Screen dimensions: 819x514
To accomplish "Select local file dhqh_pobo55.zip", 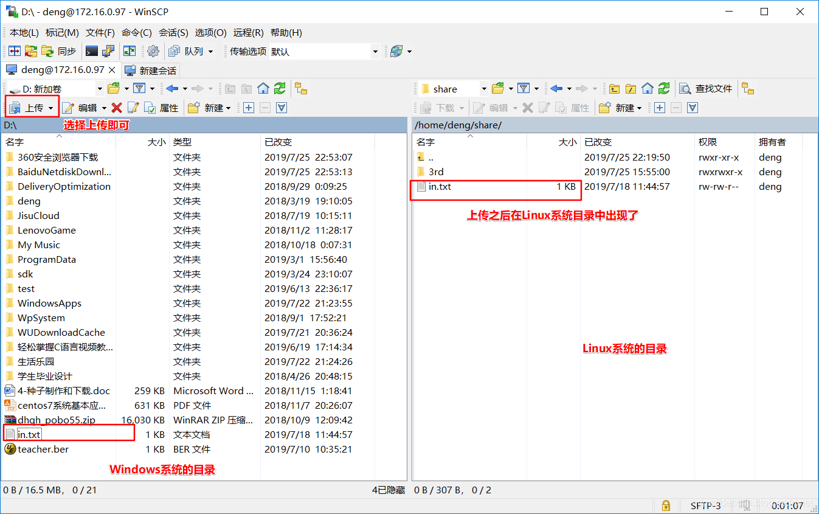I will [x=56, y=420].
